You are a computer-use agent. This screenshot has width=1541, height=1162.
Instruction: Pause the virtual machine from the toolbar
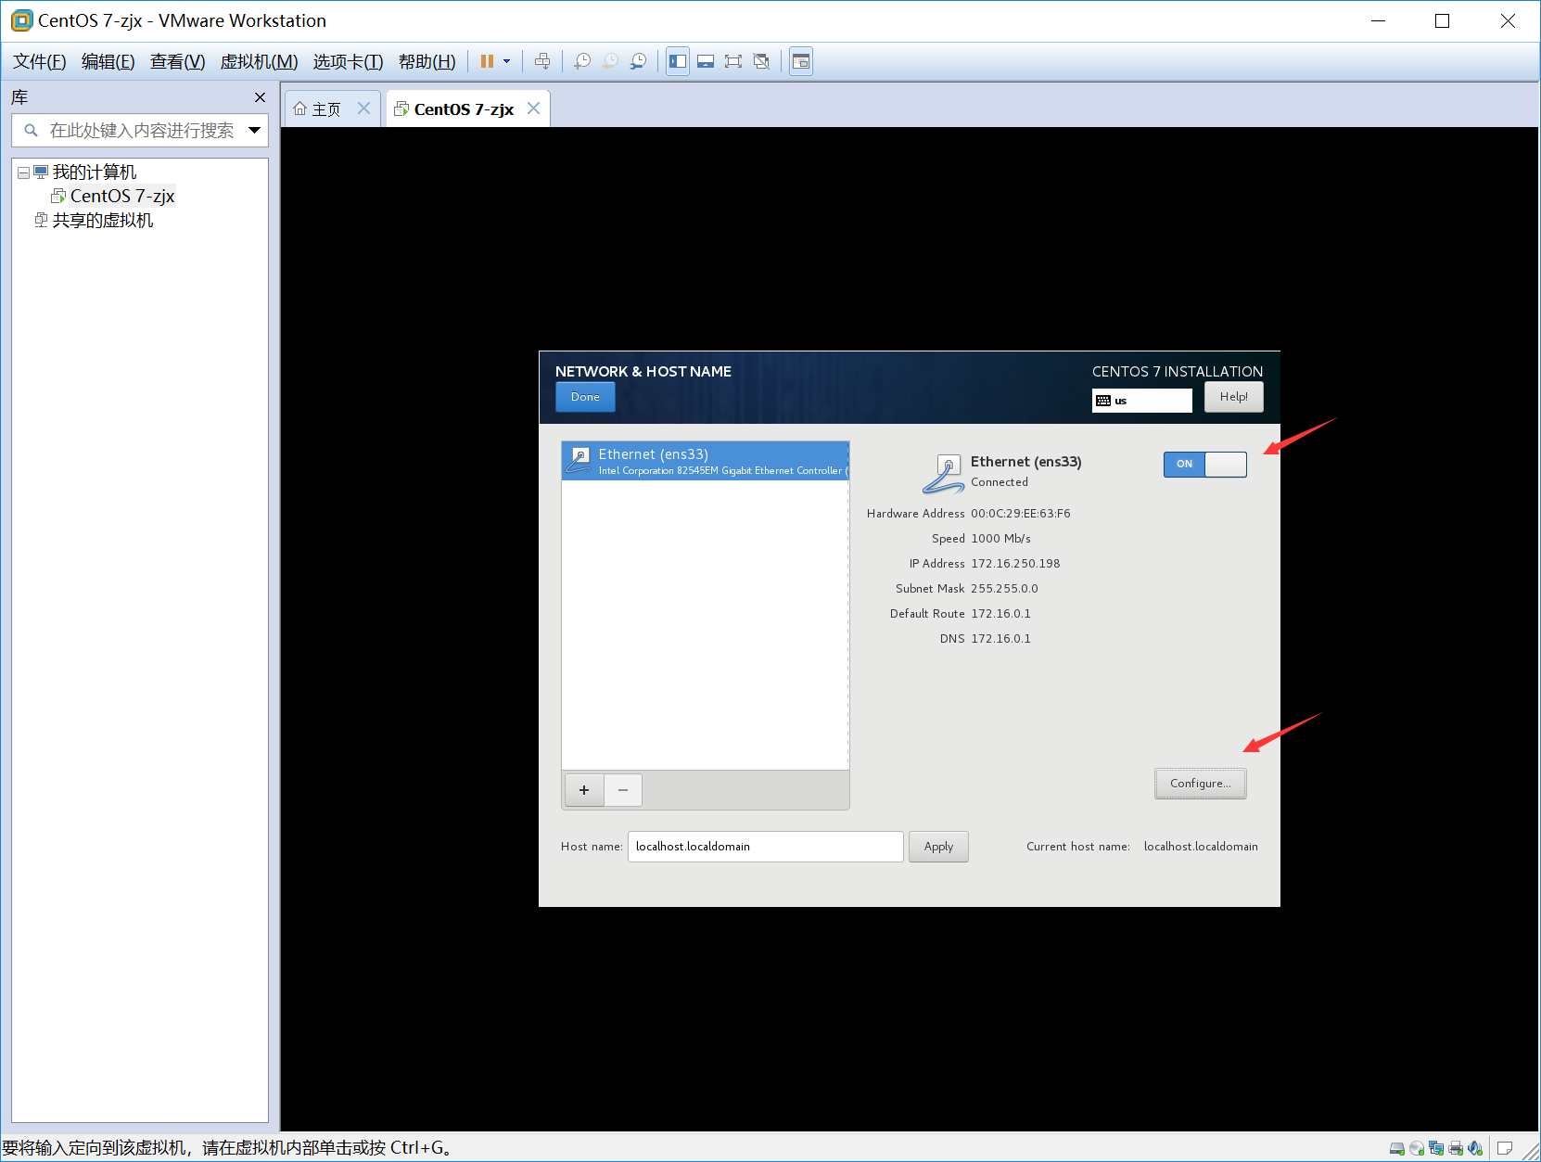487,61
